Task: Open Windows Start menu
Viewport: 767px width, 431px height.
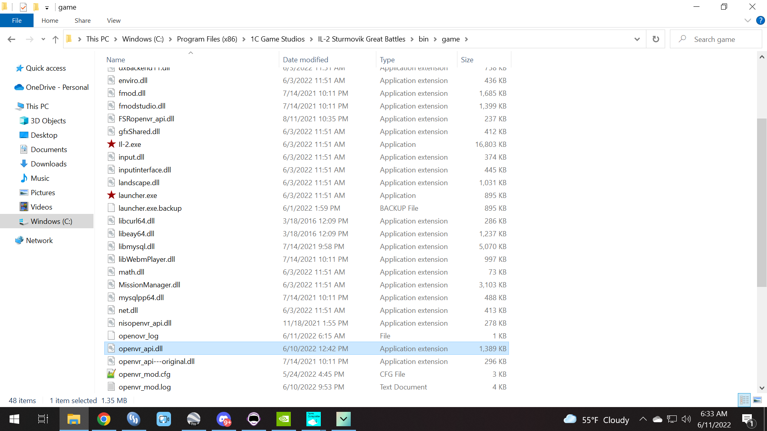Action: coord(14,419)
